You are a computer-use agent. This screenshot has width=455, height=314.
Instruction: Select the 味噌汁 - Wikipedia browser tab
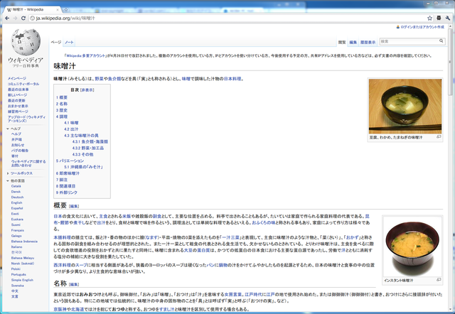tap(32, 9)
